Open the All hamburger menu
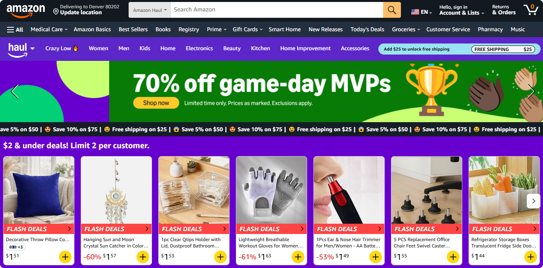This screenshot has width=543, height=268. point(15,30)
